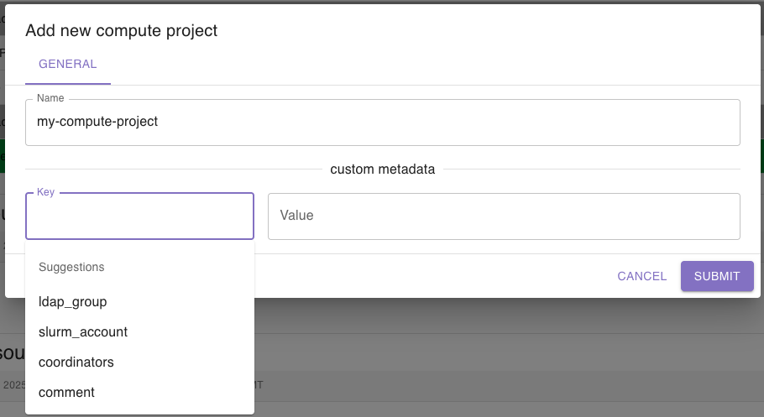Screen dimensions: 764x417
Task: Select the comment suggestion
Action: point(140,393)
